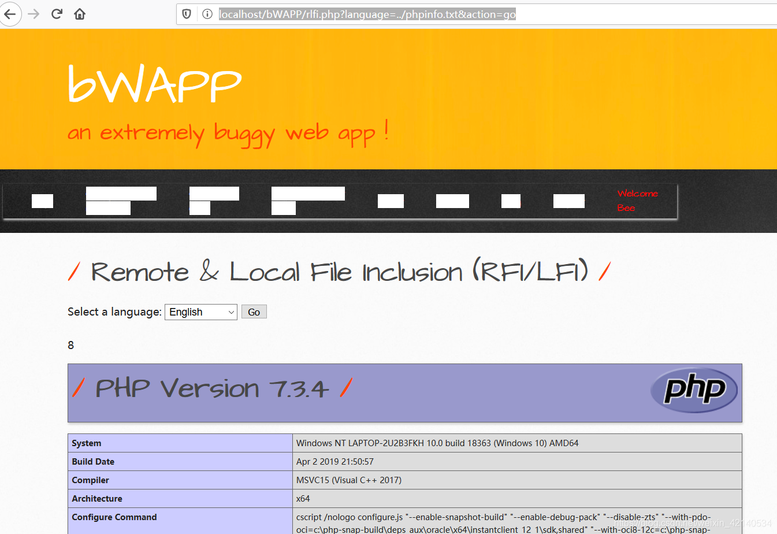777x534 pixels.
Task: Click the 'an extremely buggy web app' tagline
Action: (228, 133)
